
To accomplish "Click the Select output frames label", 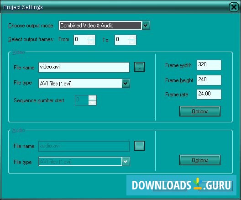I will coord(31,39).
